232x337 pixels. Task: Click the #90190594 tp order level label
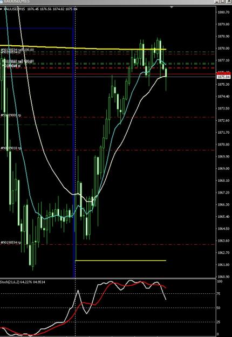(11, 243)
